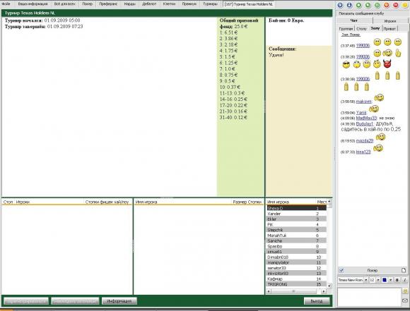Toggle italic text formatting in chat
This screenshot has width=410, height=311.
[404, 280]
